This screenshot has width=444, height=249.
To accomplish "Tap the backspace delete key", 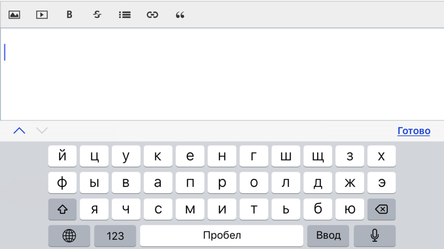I will click(x=381, y=209).
